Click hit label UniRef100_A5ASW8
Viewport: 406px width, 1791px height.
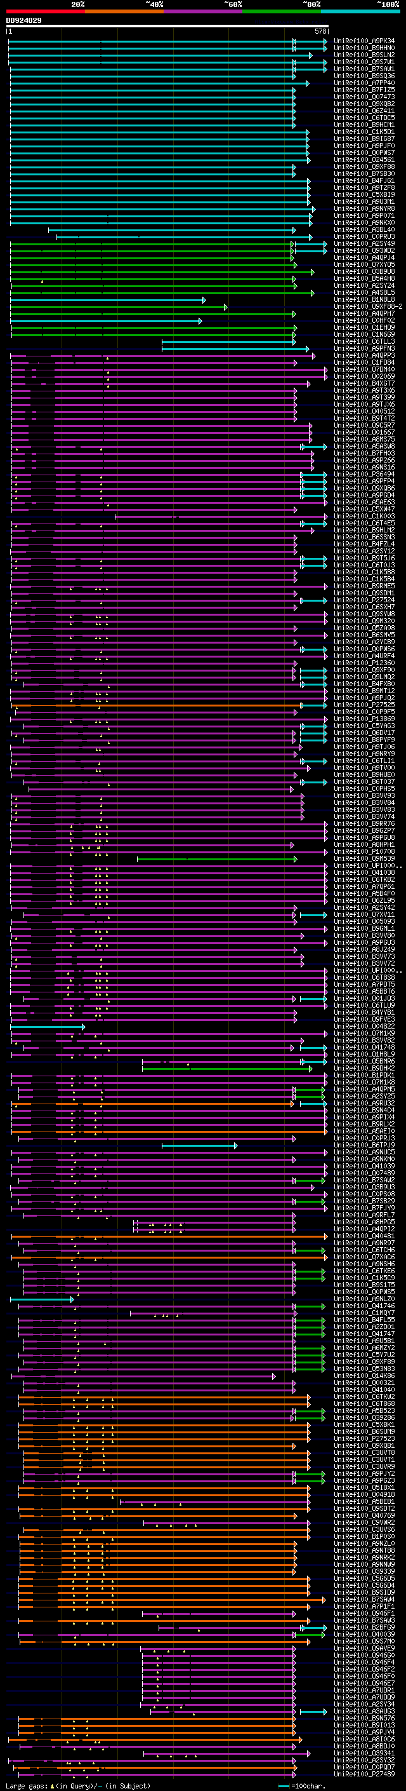click(x=364, y=447)
